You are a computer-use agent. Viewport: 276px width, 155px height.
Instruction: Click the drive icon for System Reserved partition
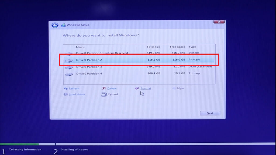[69, 53]
